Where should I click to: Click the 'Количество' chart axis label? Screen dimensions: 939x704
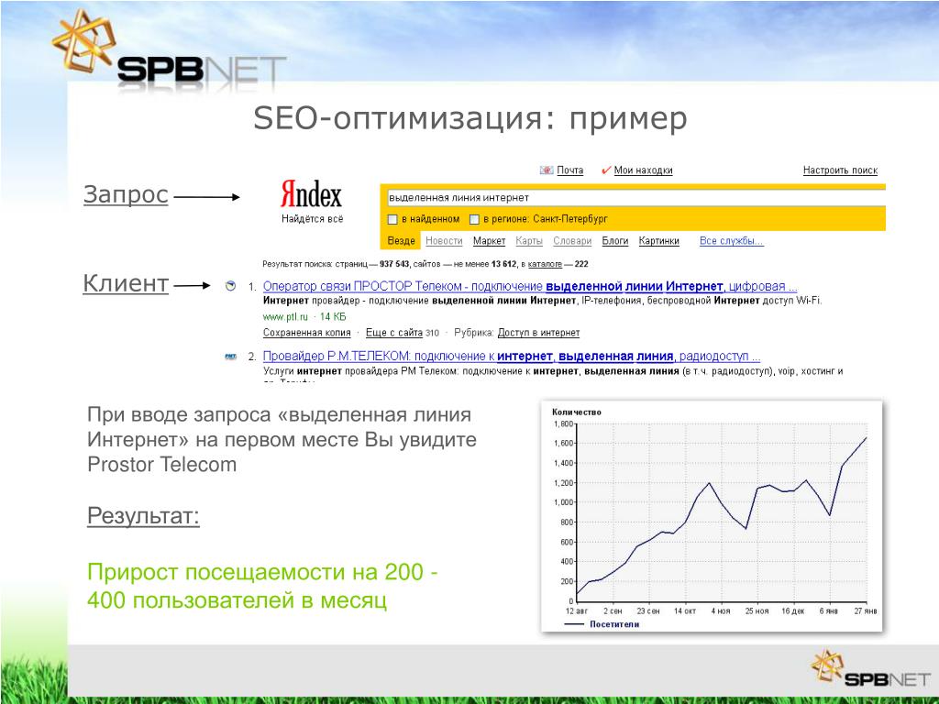576,412
